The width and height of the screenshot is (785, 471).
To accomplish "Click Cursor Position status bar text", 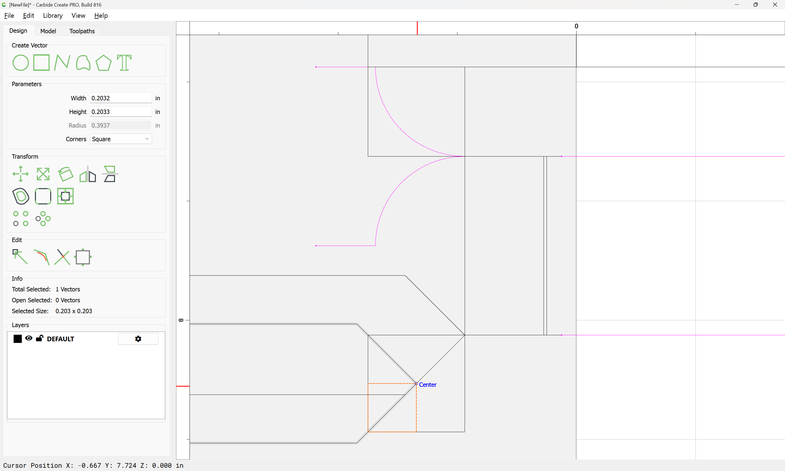I will (93, 465).
